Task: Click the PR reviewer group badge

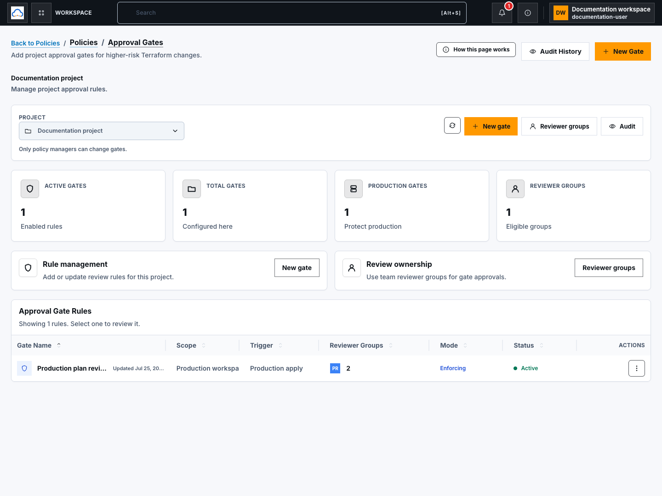Action: coord(335,368)
